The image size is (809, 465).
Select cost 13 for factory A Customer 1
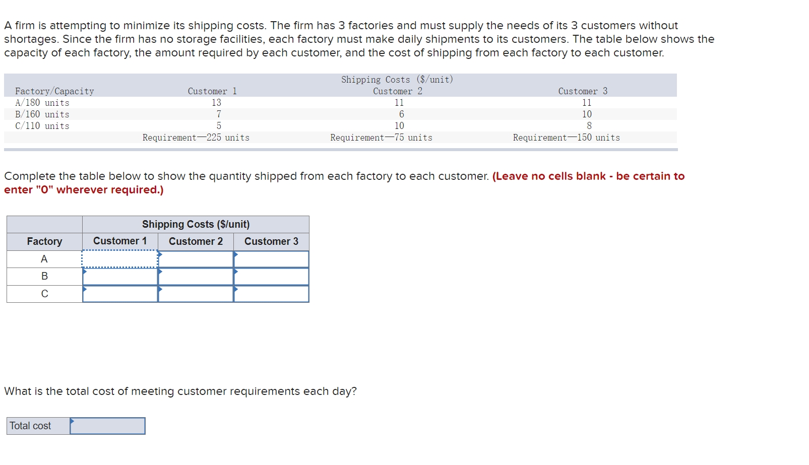pos(216,103)
